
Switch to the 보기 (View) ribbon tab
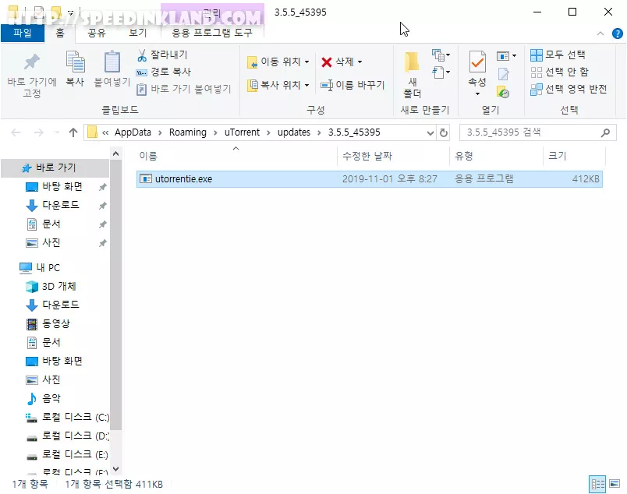tap(138, 33)
